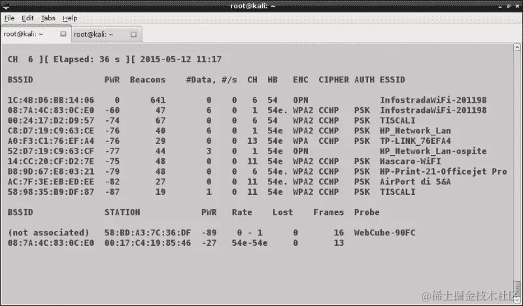Close the second root@kali tab
Image resolution: width=523 pixels, height=306 pixels.
click(x=133, y=35)
